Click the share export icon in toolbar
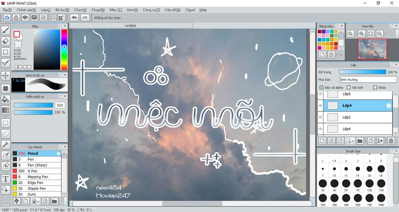This screenshot has height=212, width=399. tap(16, 18)
